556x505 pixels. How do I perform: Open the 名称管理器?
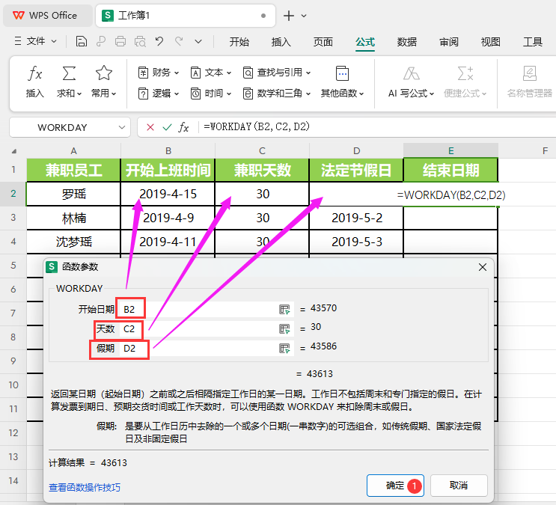529,82
